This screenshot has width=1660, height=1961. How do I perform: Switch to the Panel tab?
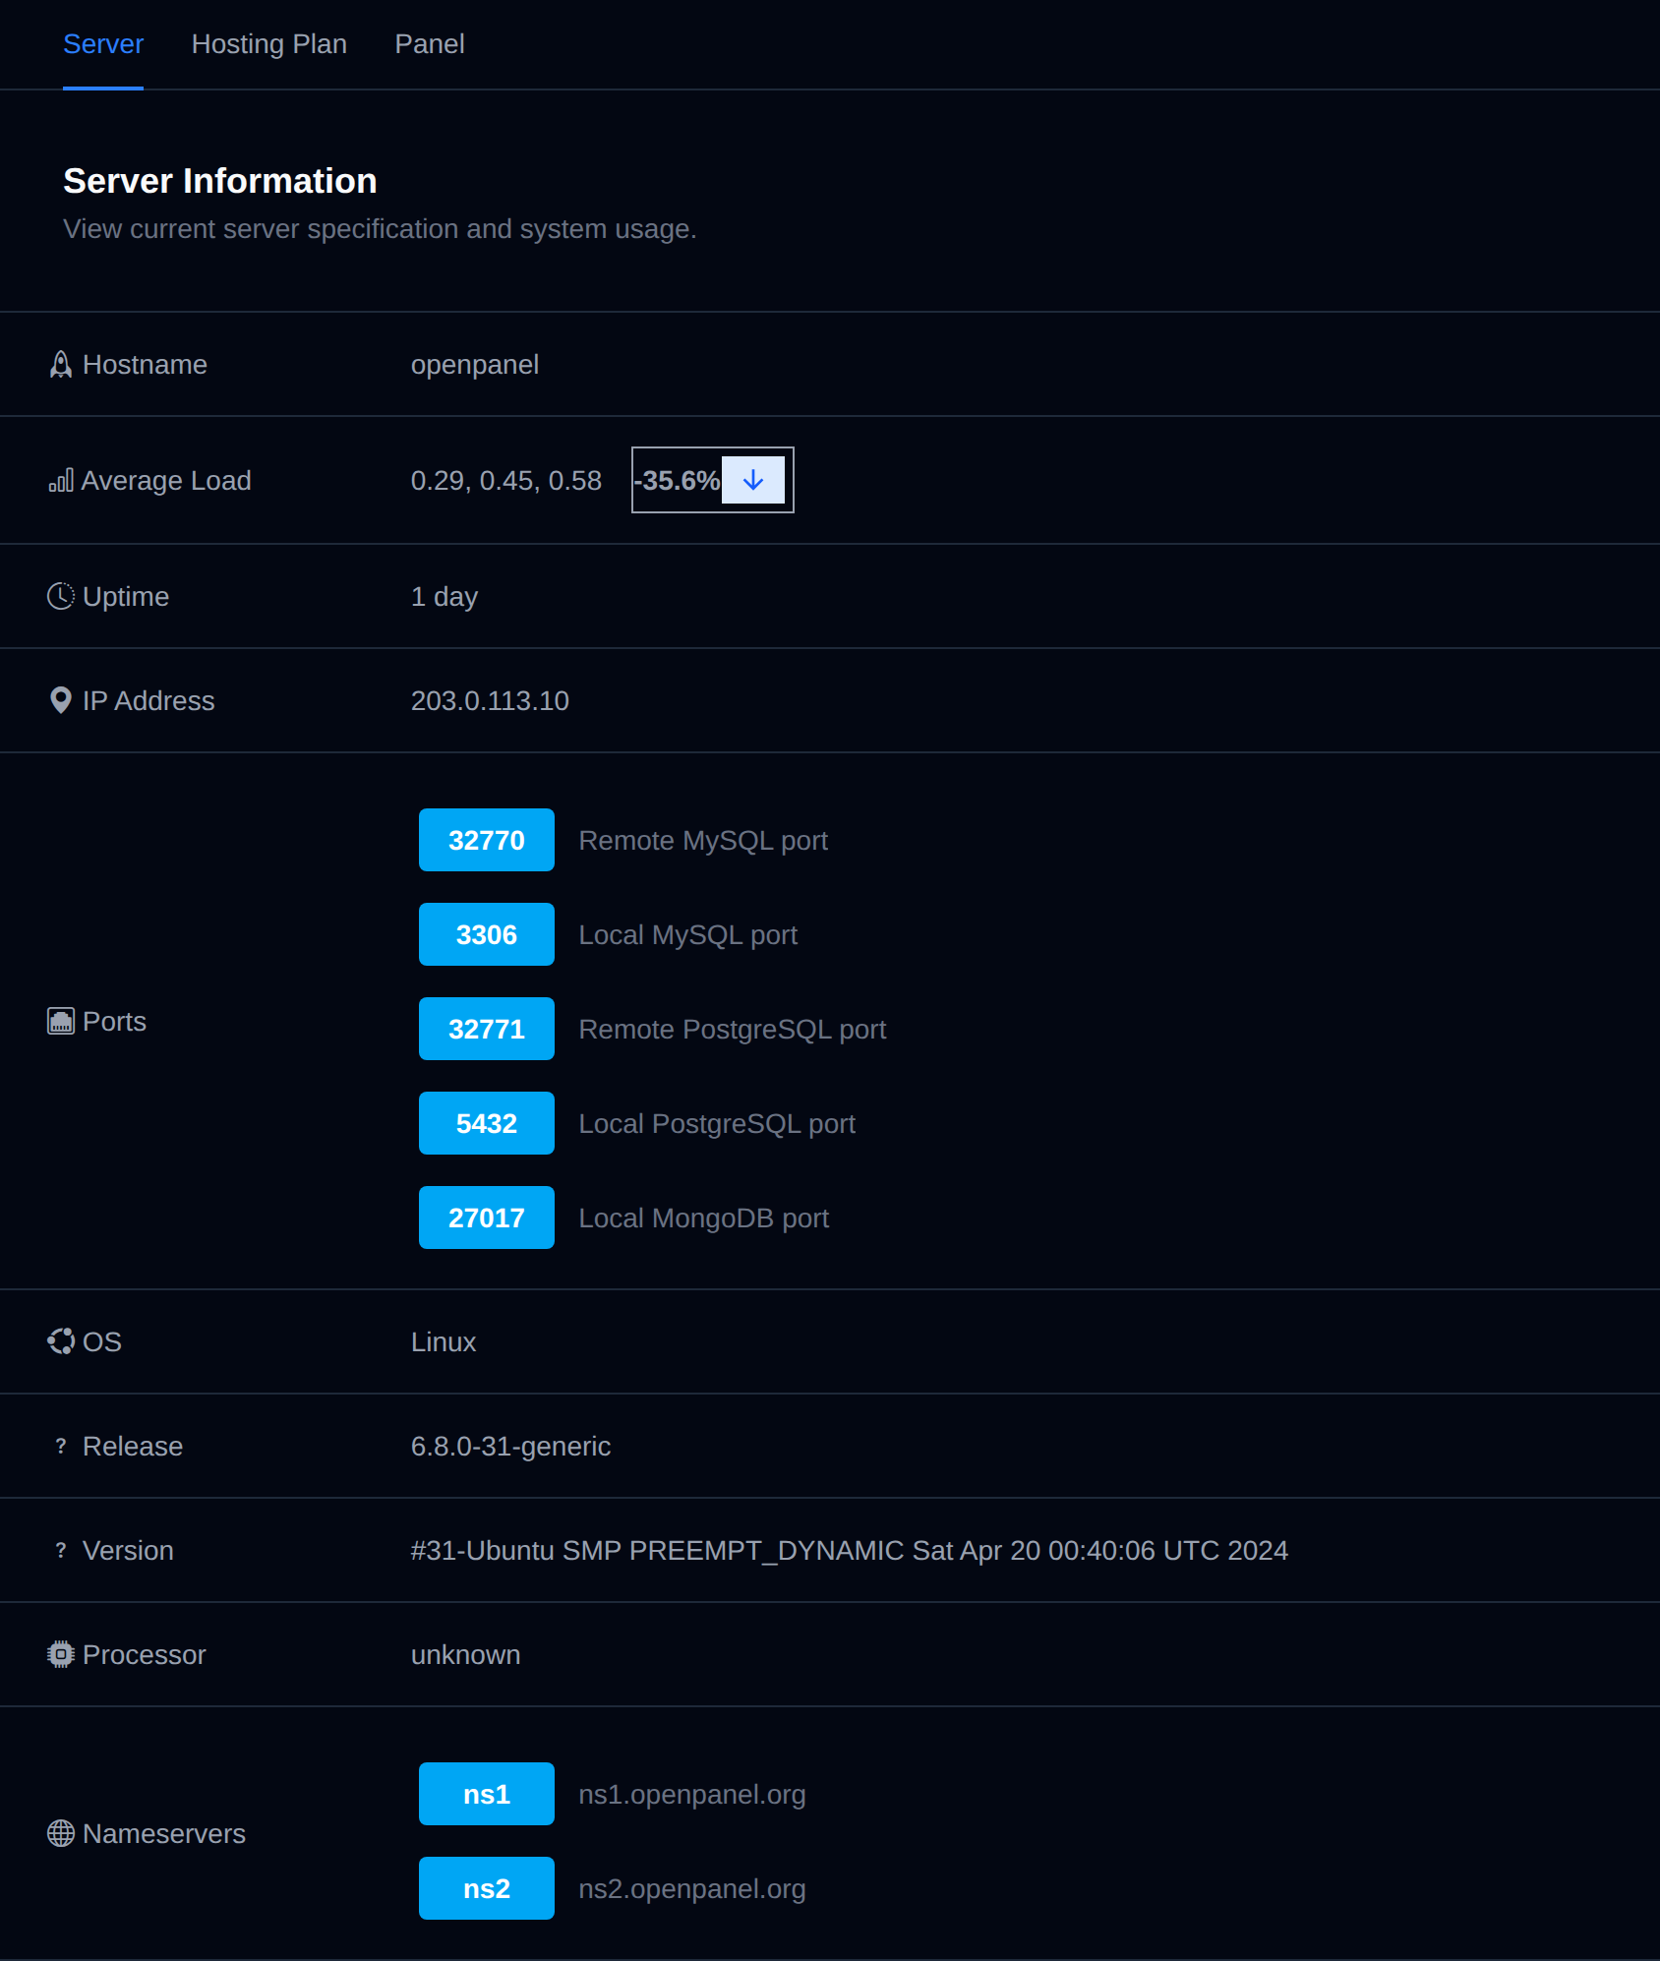click(430, 44)
